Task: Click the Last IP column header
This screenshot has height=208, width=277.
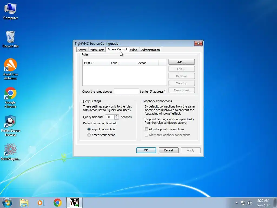Action: pos(123,63)
